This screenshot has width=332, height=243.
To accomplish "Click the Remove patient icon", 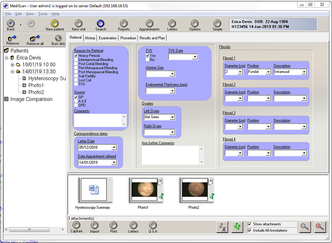I will point(12,38).
